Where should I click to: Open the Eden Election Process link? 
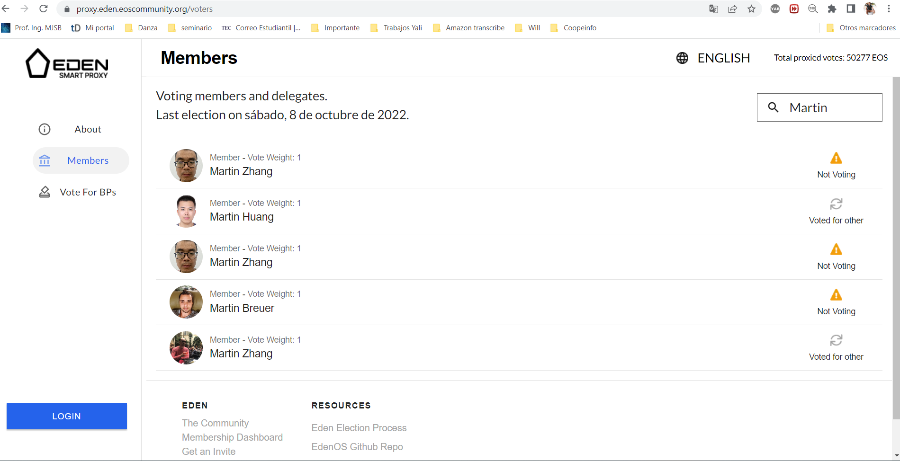click(x=359, y=427)
